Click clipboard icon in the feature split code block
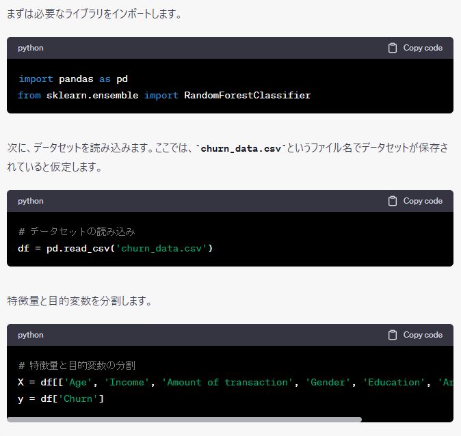This screenshot has width=461, height=436. click(393, 335)
